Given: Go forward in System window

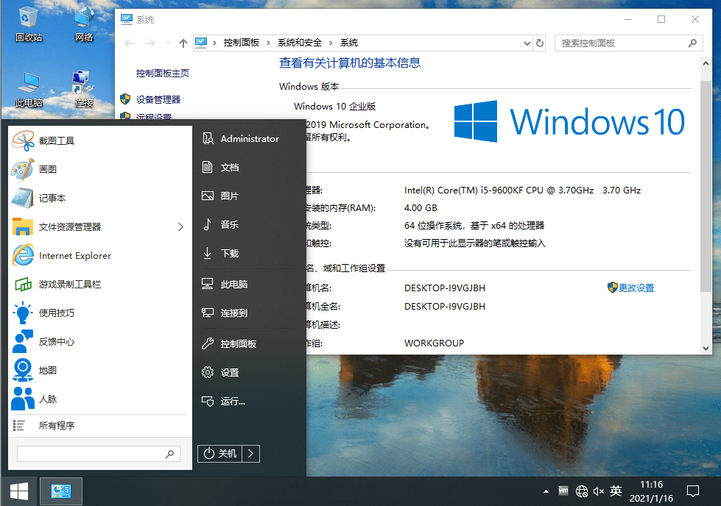Looking at the screenshot, I should 150,43.
